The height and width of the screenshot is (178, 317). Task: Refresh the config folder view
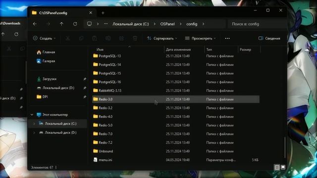click(x=75, y=24)
